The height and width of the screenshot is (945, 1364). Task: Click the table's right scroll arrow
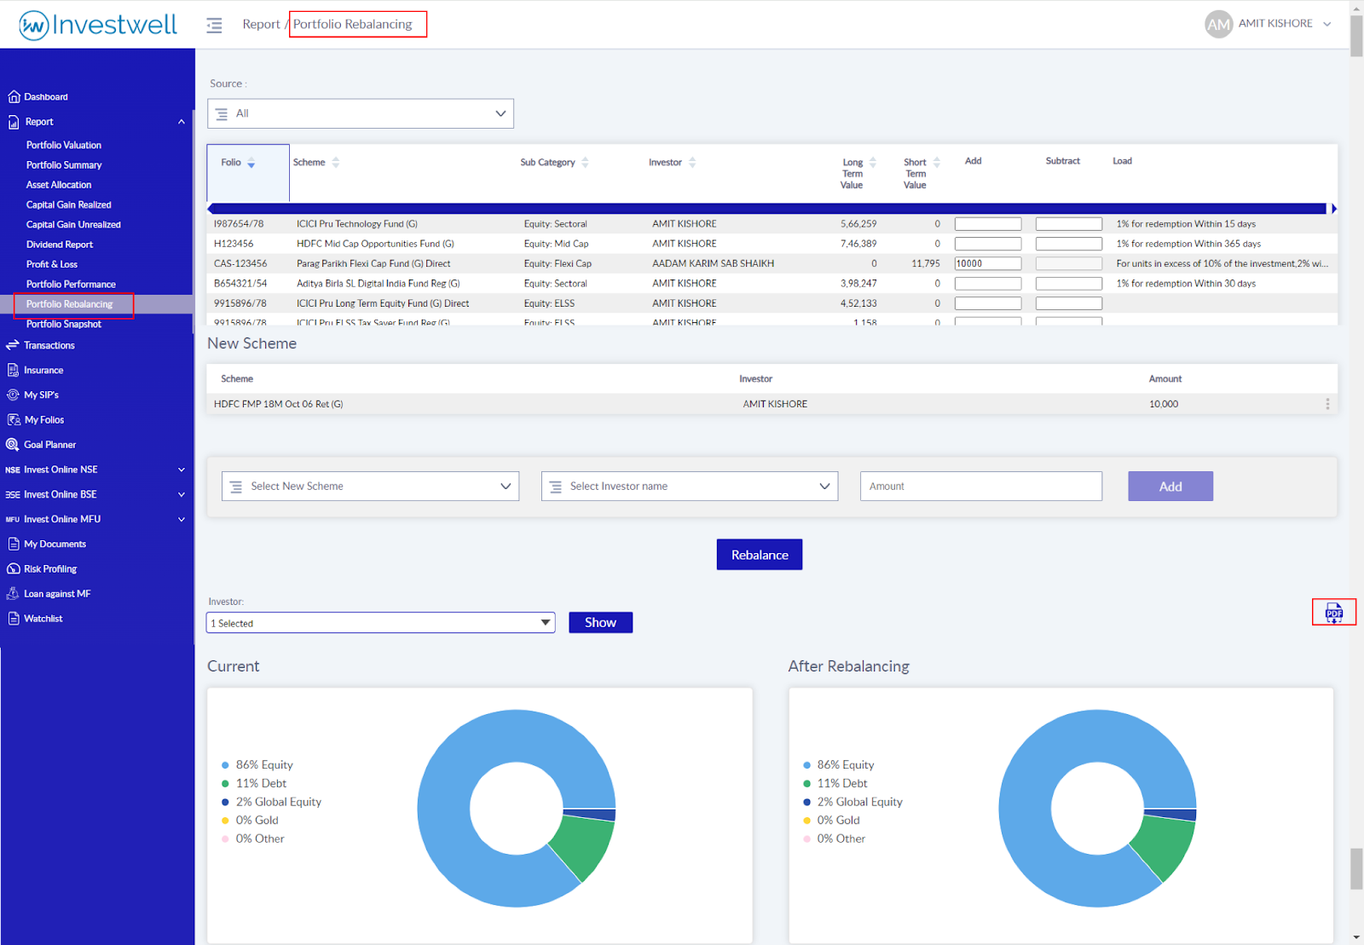[x=1334, y=209]
